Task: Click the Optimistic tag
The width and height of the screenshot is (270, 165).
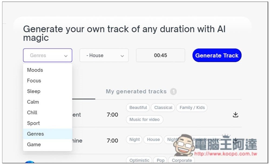Action: tap(139, 160)
